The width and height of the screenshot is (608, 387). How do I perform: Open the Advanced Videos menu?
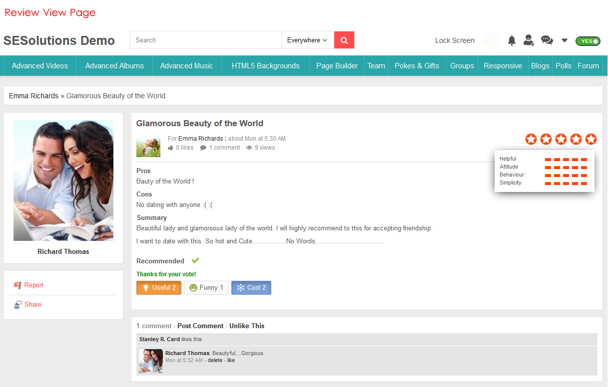coord(40,66)
